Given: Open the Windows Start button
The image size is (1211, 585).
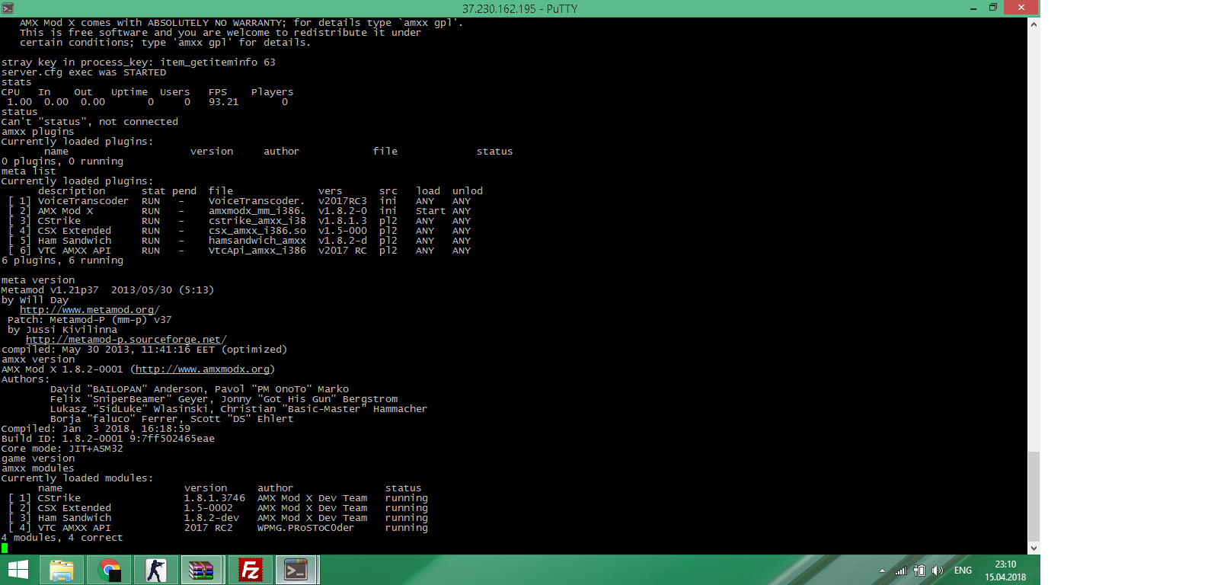Looking at the screenshot, I should (x=18, y=570).
